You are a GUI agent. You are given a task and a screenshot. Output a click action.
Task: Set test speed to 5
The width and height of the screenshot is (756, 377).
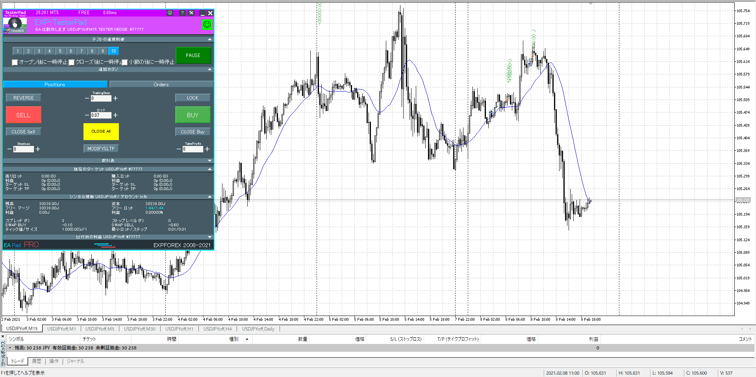tap(60, 51)
